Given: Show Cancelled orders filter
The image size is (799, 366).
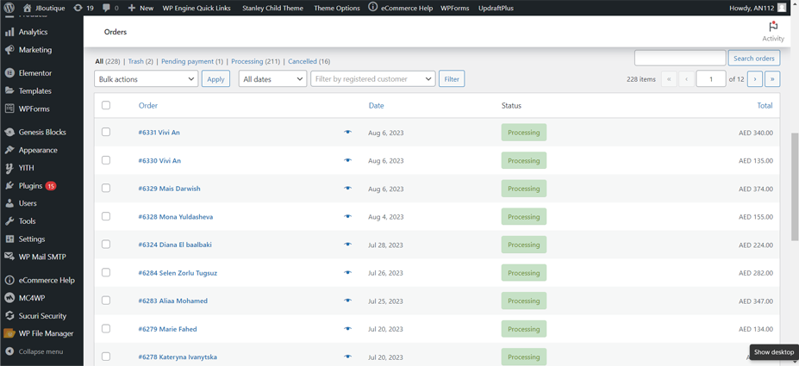Looking at the screenshot, I should (303, 61).
